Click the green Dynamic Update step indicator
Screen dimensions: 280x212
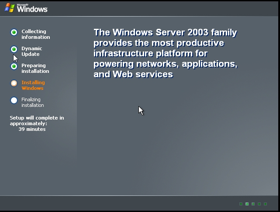(x=14, y=49)
